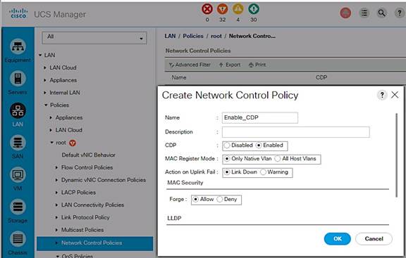The width and height of the screenshot is (406, 258).
Task: Select All Host Vlans radio button
Action: pos(278,159)
